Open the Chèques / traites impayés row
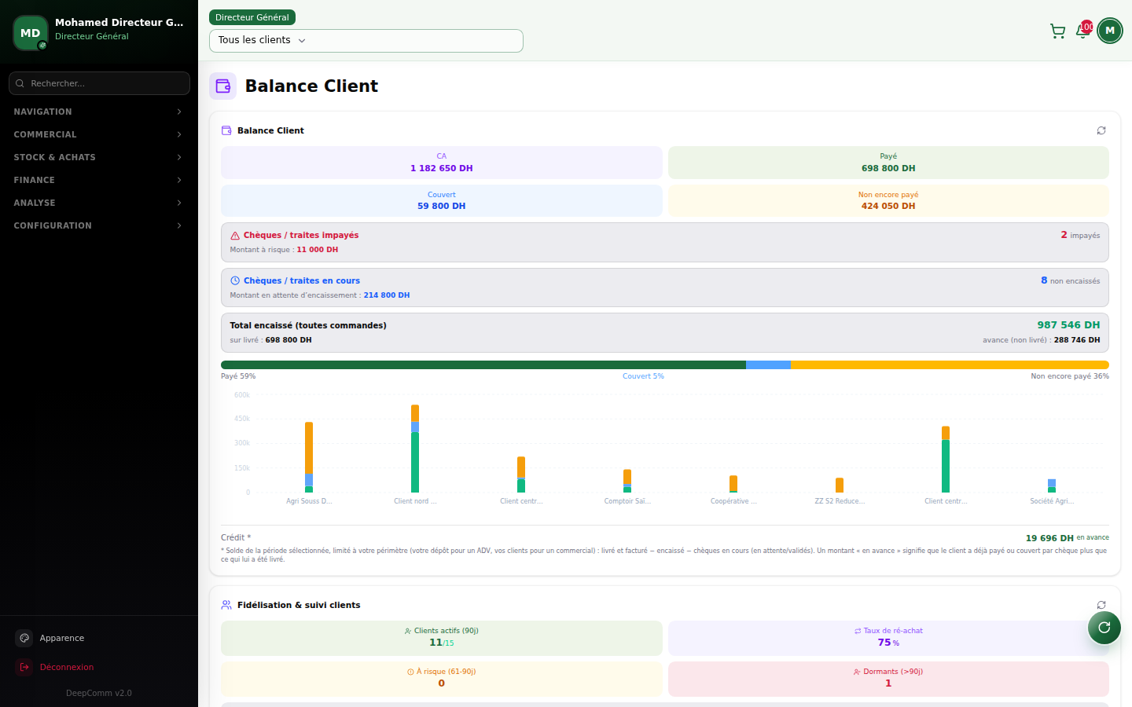 pyautogui.click(x=665, y=242)
